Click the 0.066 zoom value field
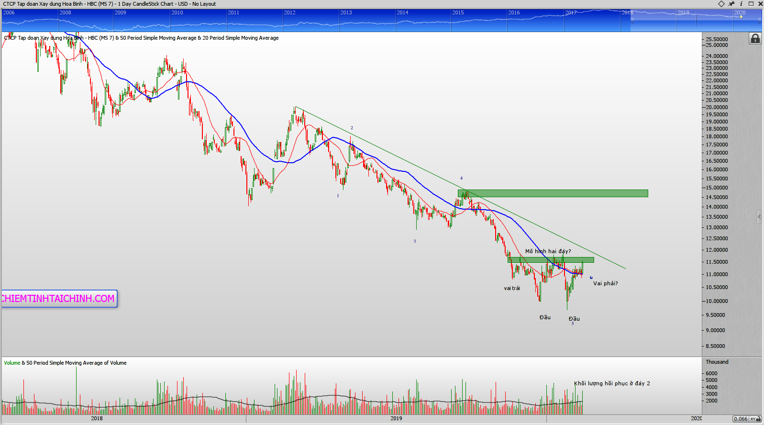Screen dimensions: 764x425 741,419
